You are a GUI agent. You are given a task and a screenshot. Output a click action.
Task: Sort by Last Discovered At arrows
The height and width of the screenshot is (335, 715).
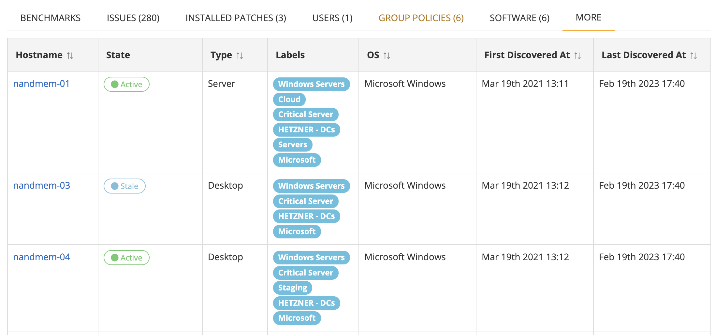tap(693, 56)
